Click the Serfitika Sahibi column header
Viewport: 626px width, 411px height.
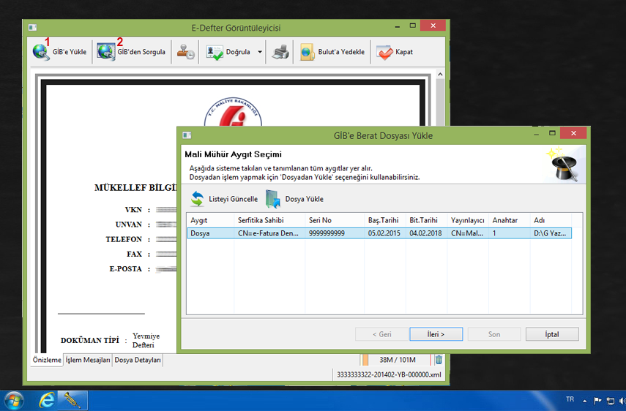(x=261, y=220)
